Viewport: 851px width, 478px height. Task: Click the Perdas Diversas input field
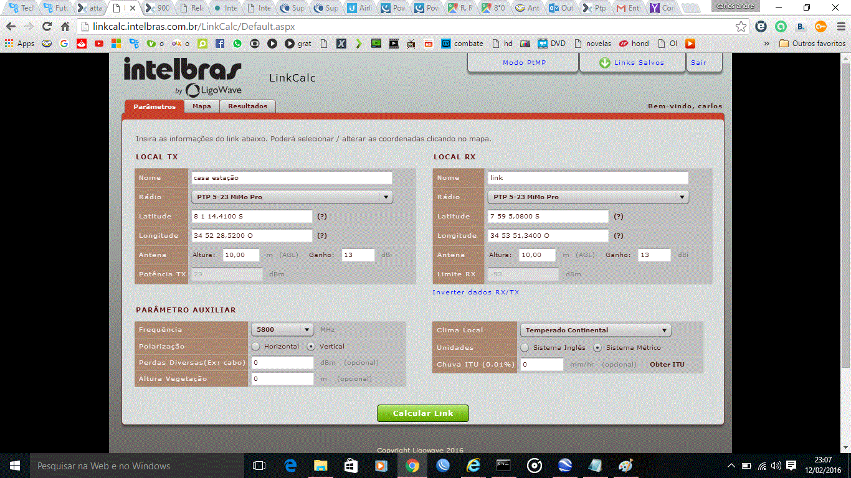click(282, 363)
